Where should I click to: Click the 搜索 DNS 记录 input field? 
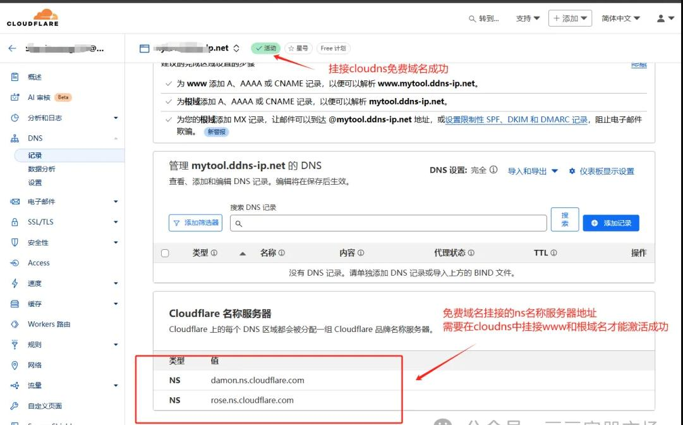pyautogui.click(x=389, y=223)
